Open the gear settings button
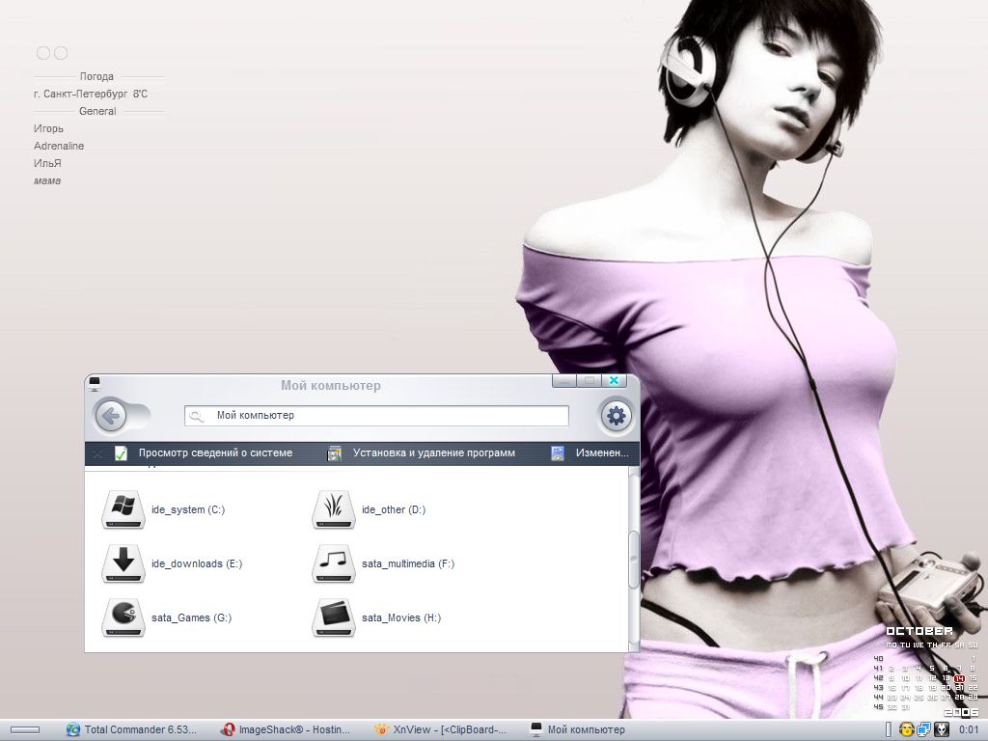 pos(617,416)
